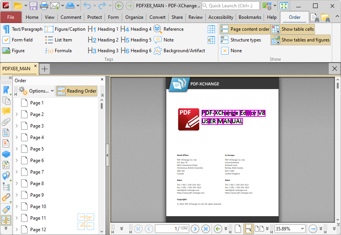This screenshot has width=341, height=235.
Task: Tag selection as List Item
Action: click(x=58, y=40)
